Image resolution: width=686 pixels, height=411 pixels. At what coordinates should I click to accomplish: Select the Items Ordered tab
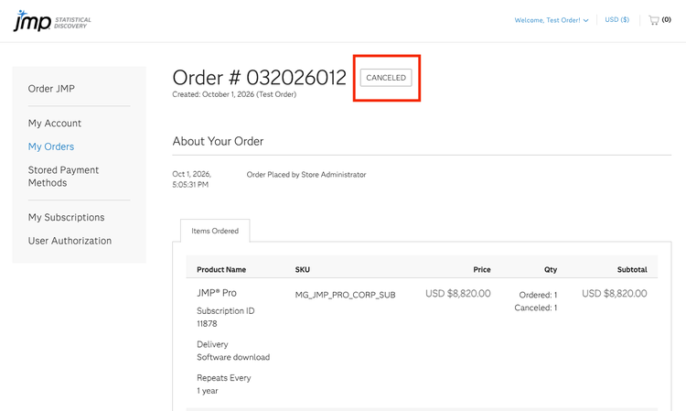215,231
